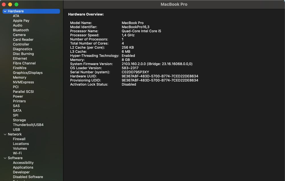Click OS Loader Version value 583~2317
Image resolution: width=285 pixels, height=181 pixels.
coord(130,68)
